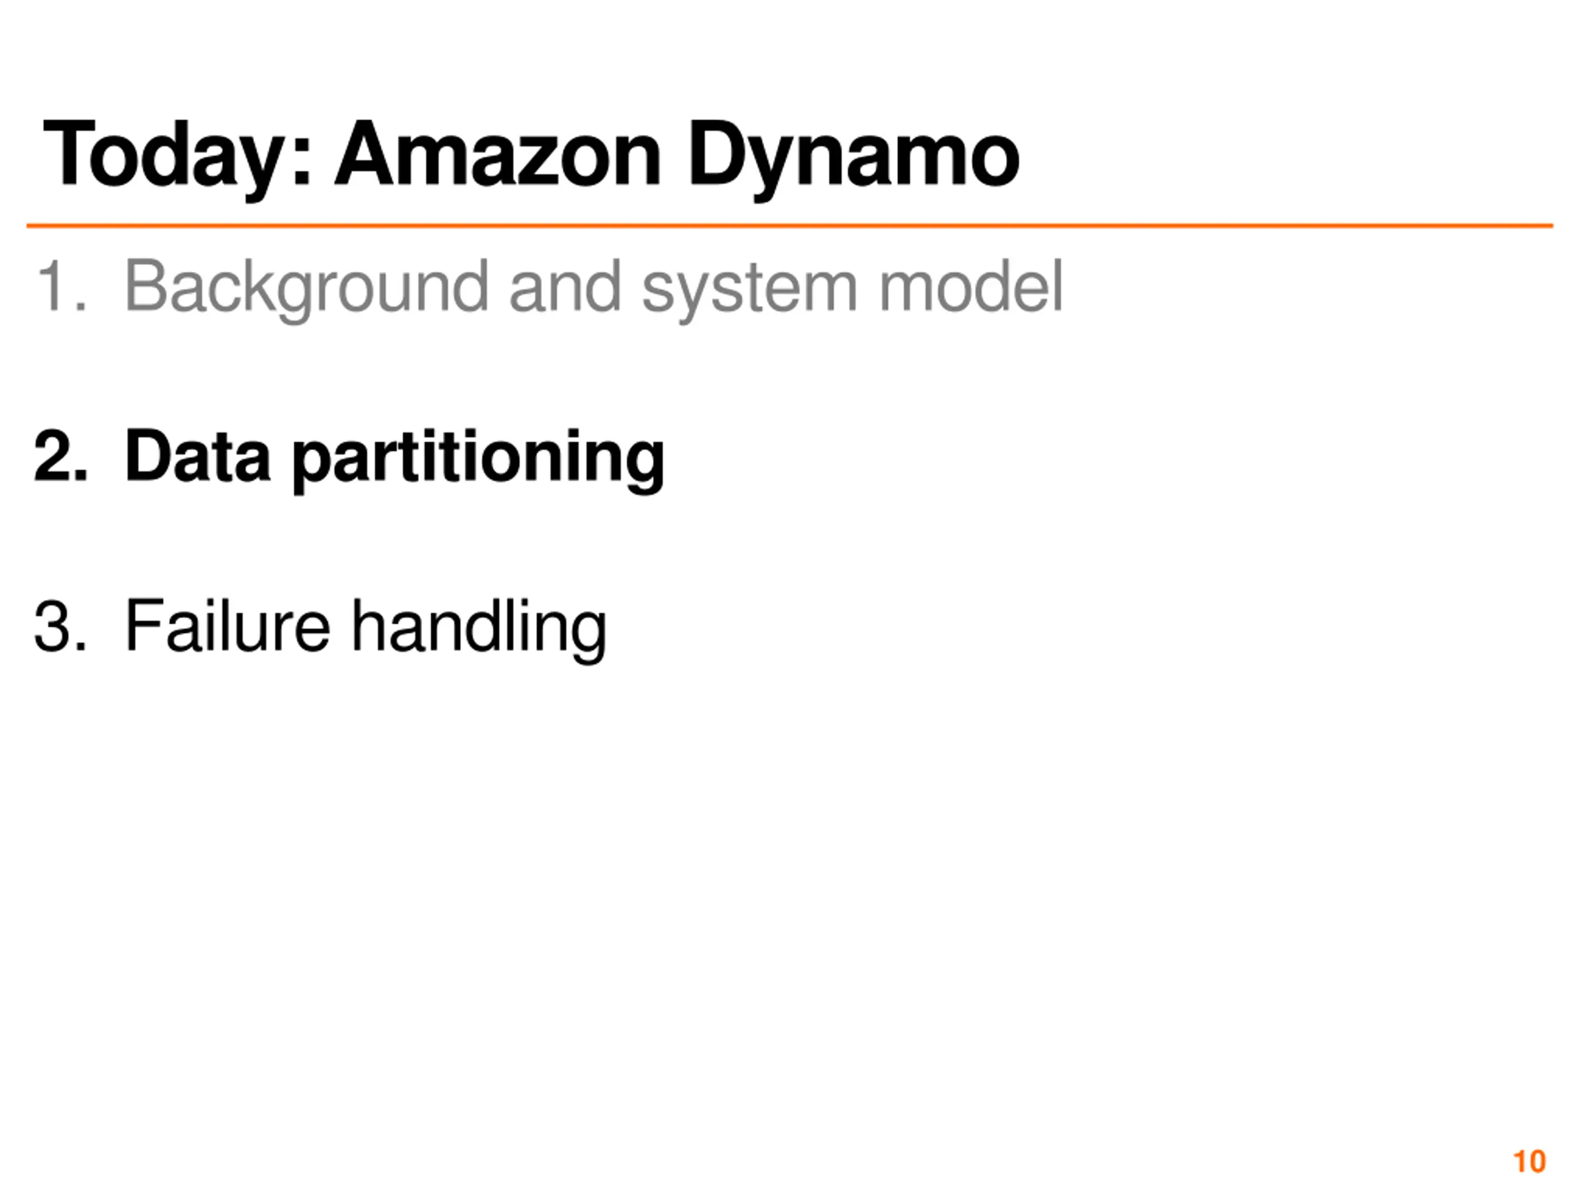Viewport: 1593px width, 1195px height.
Task: Click the word model in item one
Action: click(970, 287)
